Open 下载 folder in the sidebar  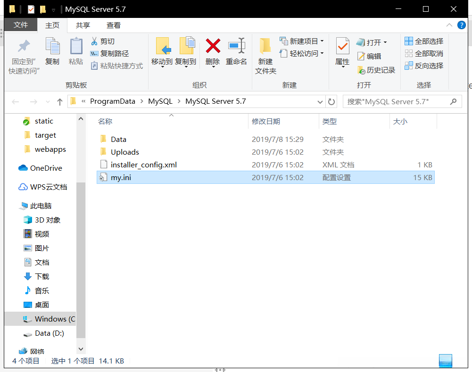(x=36, y=276)
